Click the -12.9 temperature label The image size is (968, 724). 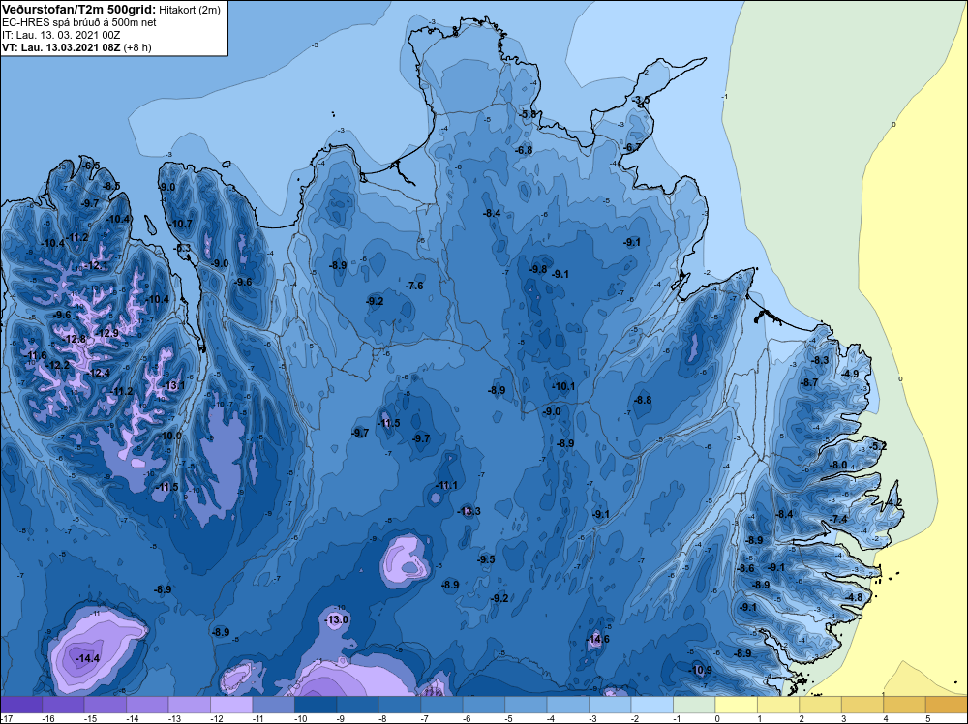(x=106, y=333)
